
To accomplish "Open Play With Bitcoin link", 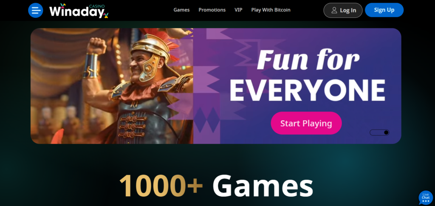I will tap(271, 10).
